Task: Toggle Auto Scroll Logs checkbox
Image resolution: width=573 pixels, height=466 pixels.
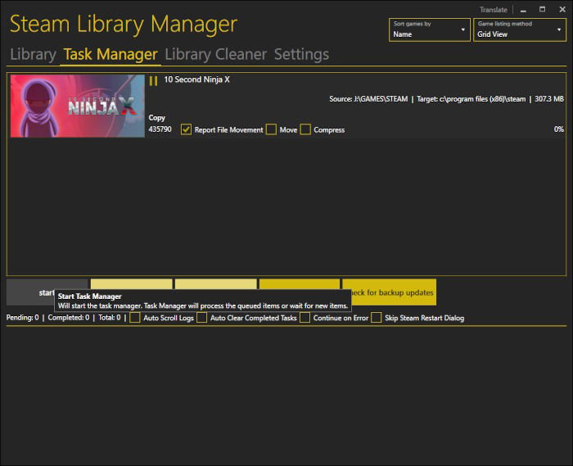Action: coord(135,318)
